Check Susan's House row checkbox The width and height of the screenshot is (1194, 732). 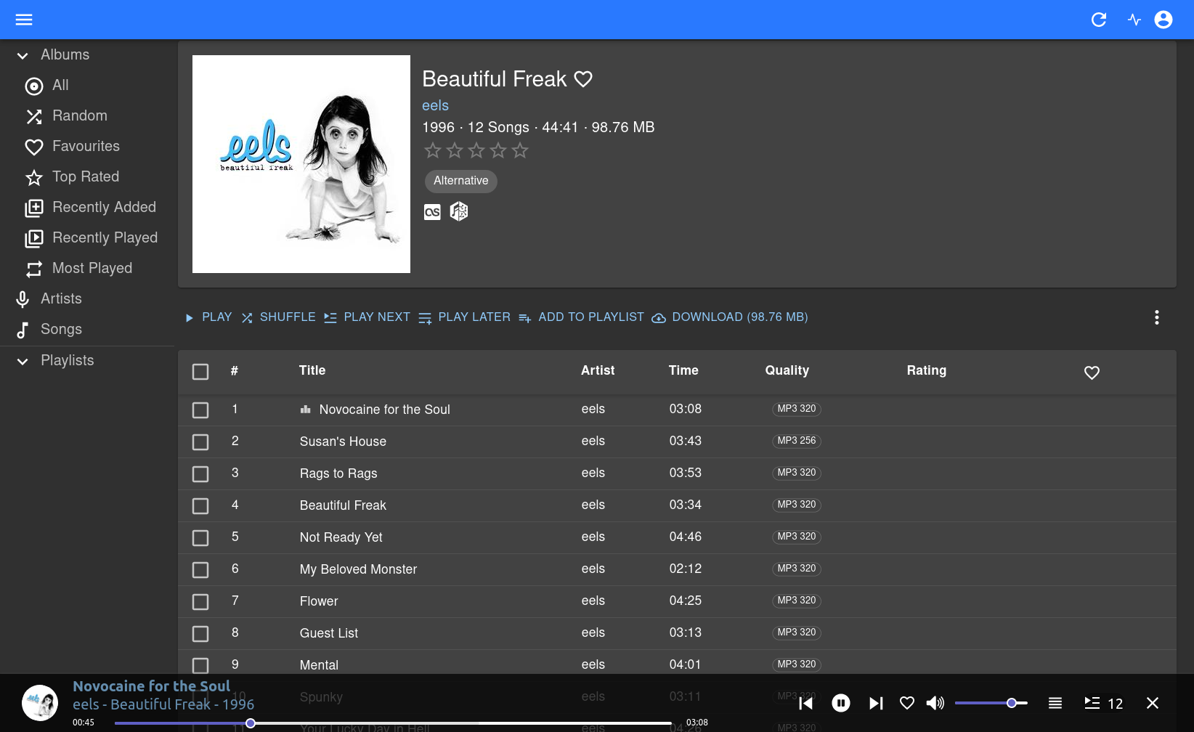tap(200, 442)
